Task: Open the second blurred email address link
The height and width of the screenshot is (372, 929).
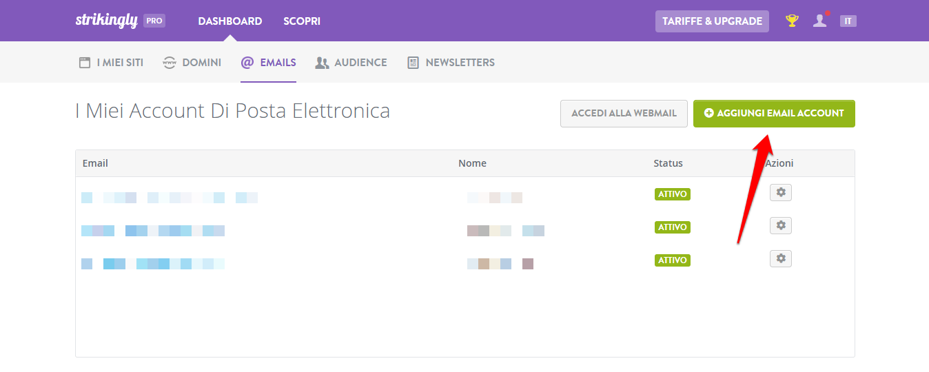Action: point(153,231)
